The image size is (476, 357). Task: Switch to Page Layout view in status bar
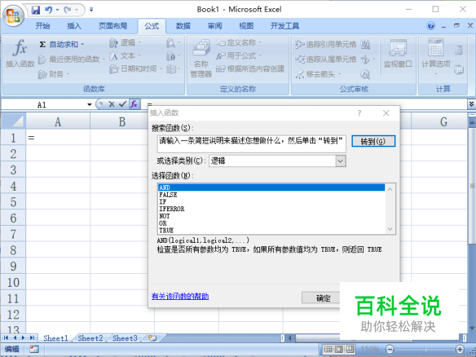point(339,349)
